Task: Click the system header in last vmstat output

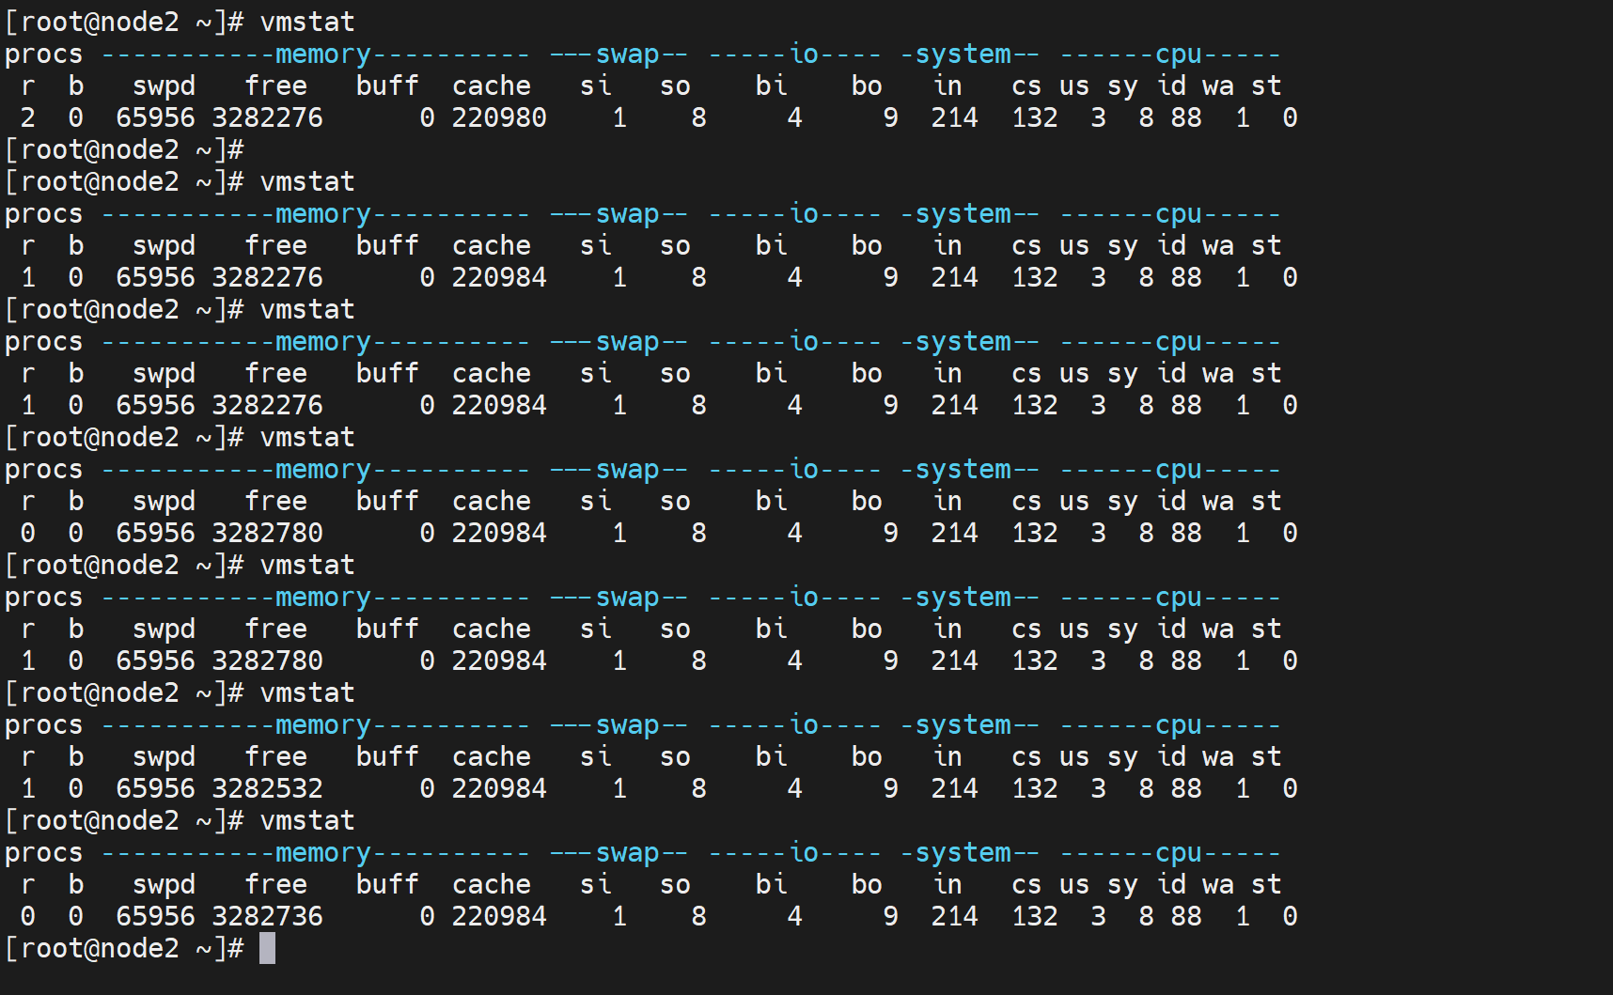Action: (963, 853)
